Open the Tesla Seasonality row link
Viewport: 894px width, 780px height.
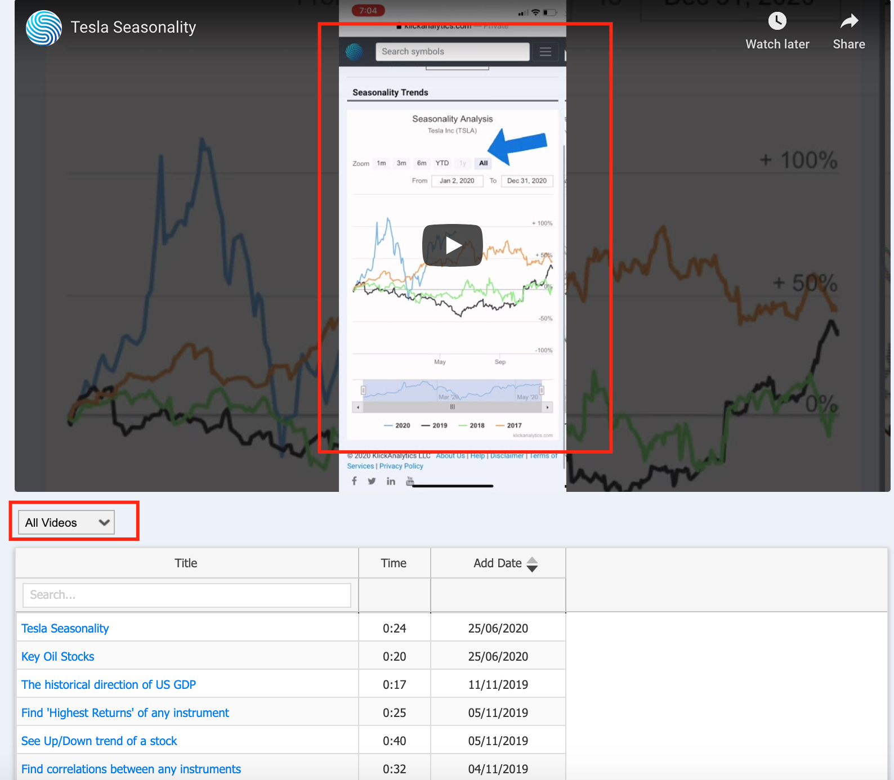tap(65, 628)
